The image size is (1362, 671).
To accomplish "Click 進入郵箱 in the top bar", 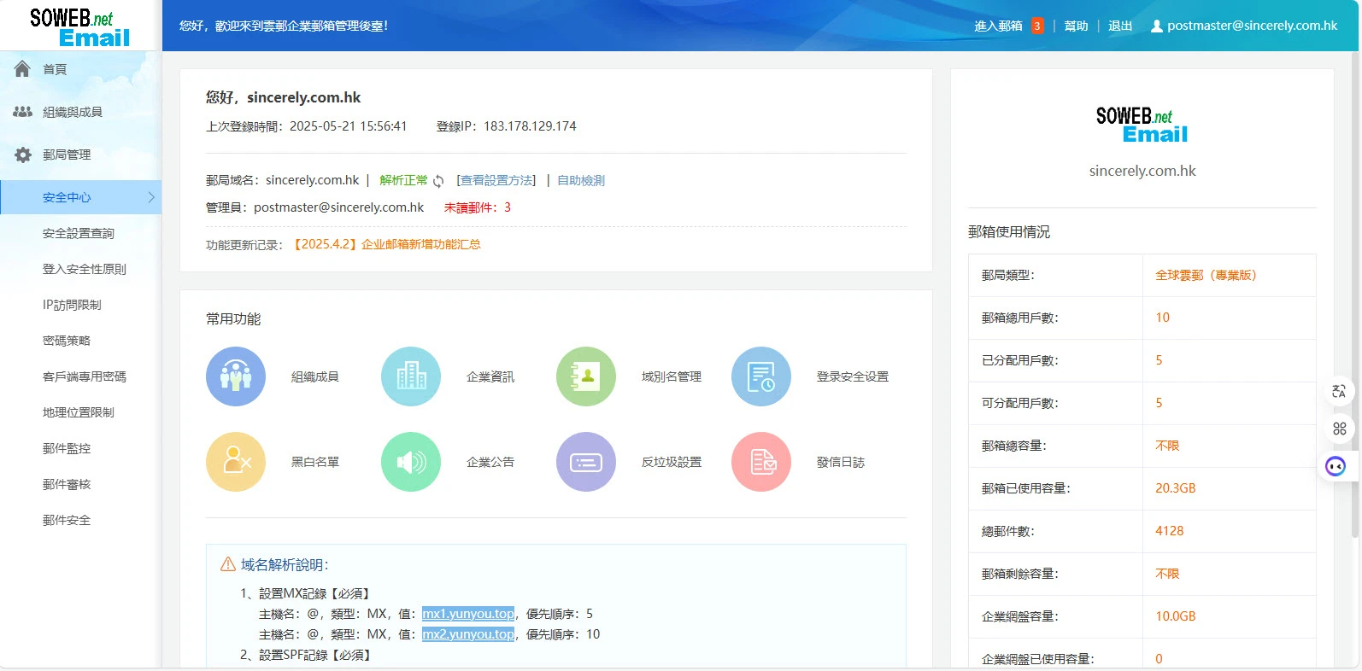I will [x=998, y=26].
